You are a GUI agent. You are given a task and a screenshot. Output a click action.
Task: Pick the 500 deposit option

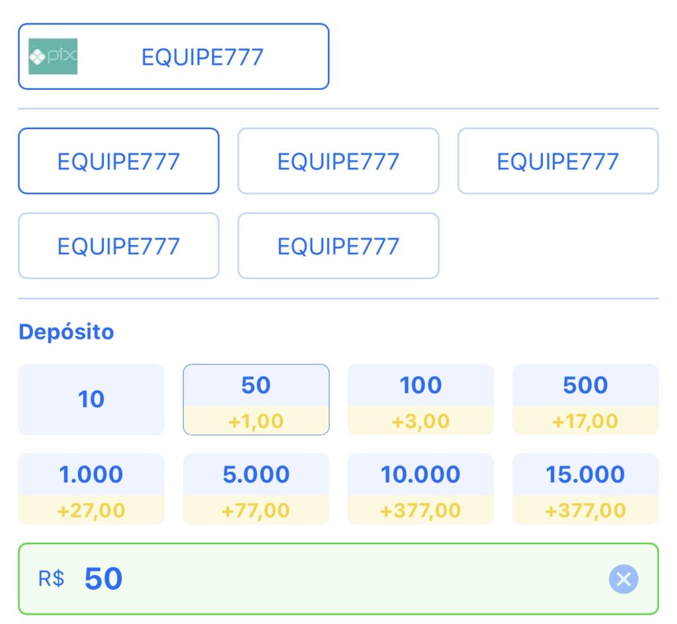pyautogui.click(x=586, y=399)
